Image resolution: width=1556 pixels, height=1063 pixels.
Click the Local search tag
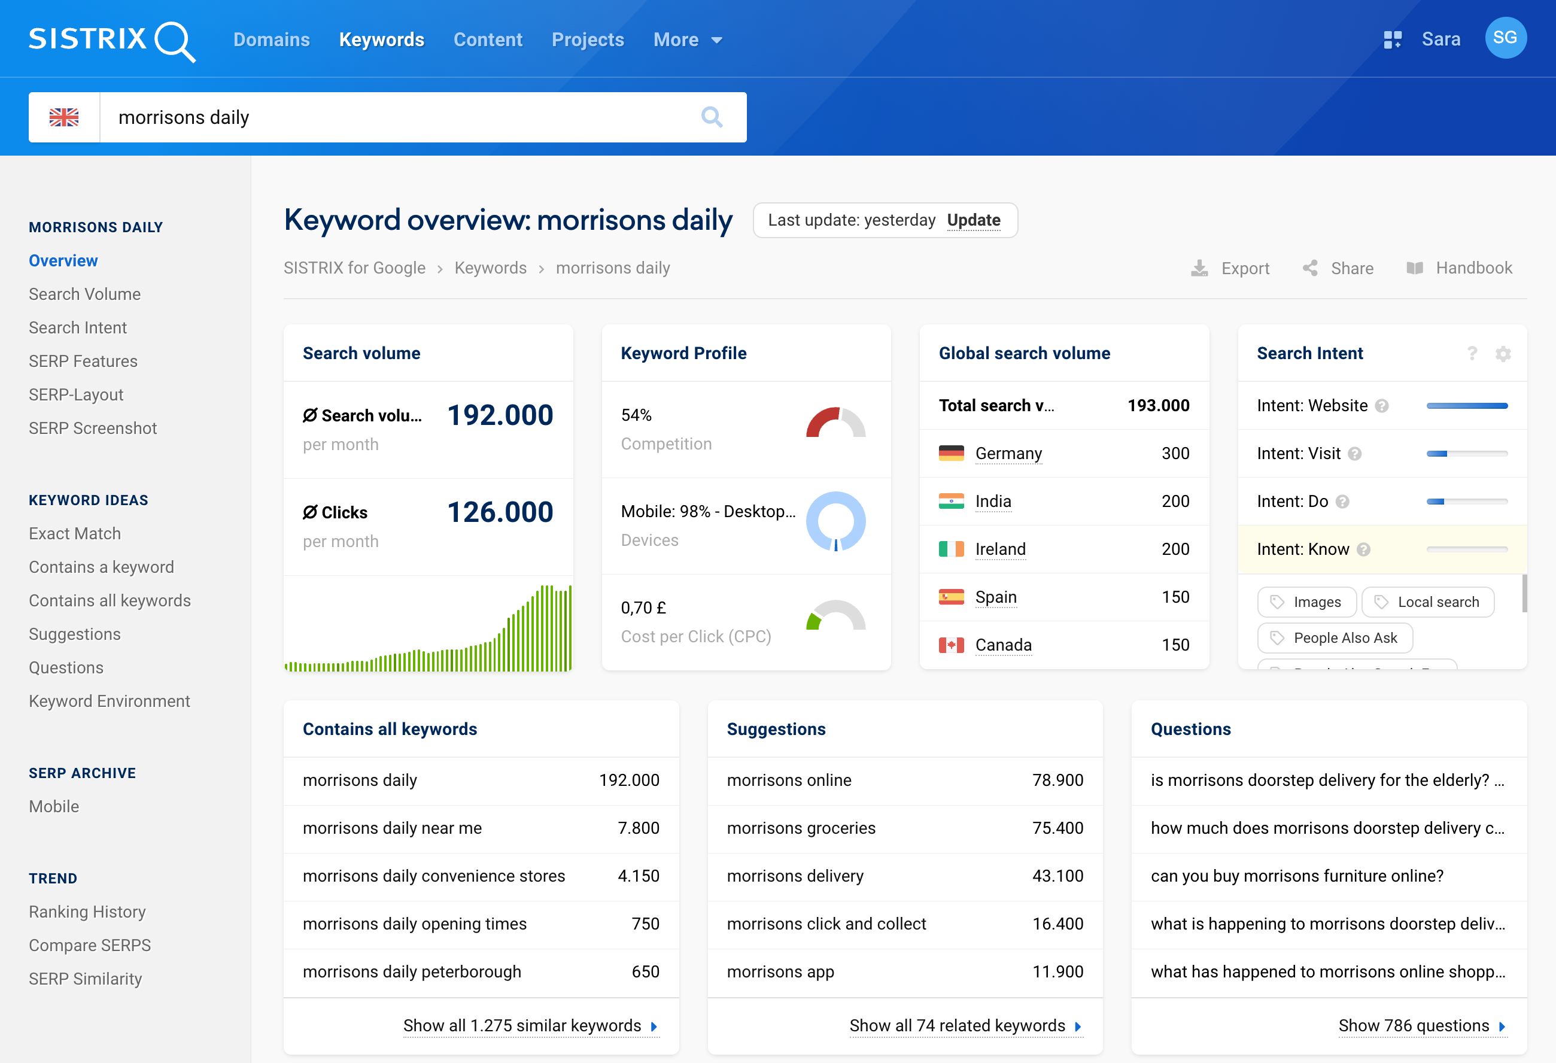1427,602
